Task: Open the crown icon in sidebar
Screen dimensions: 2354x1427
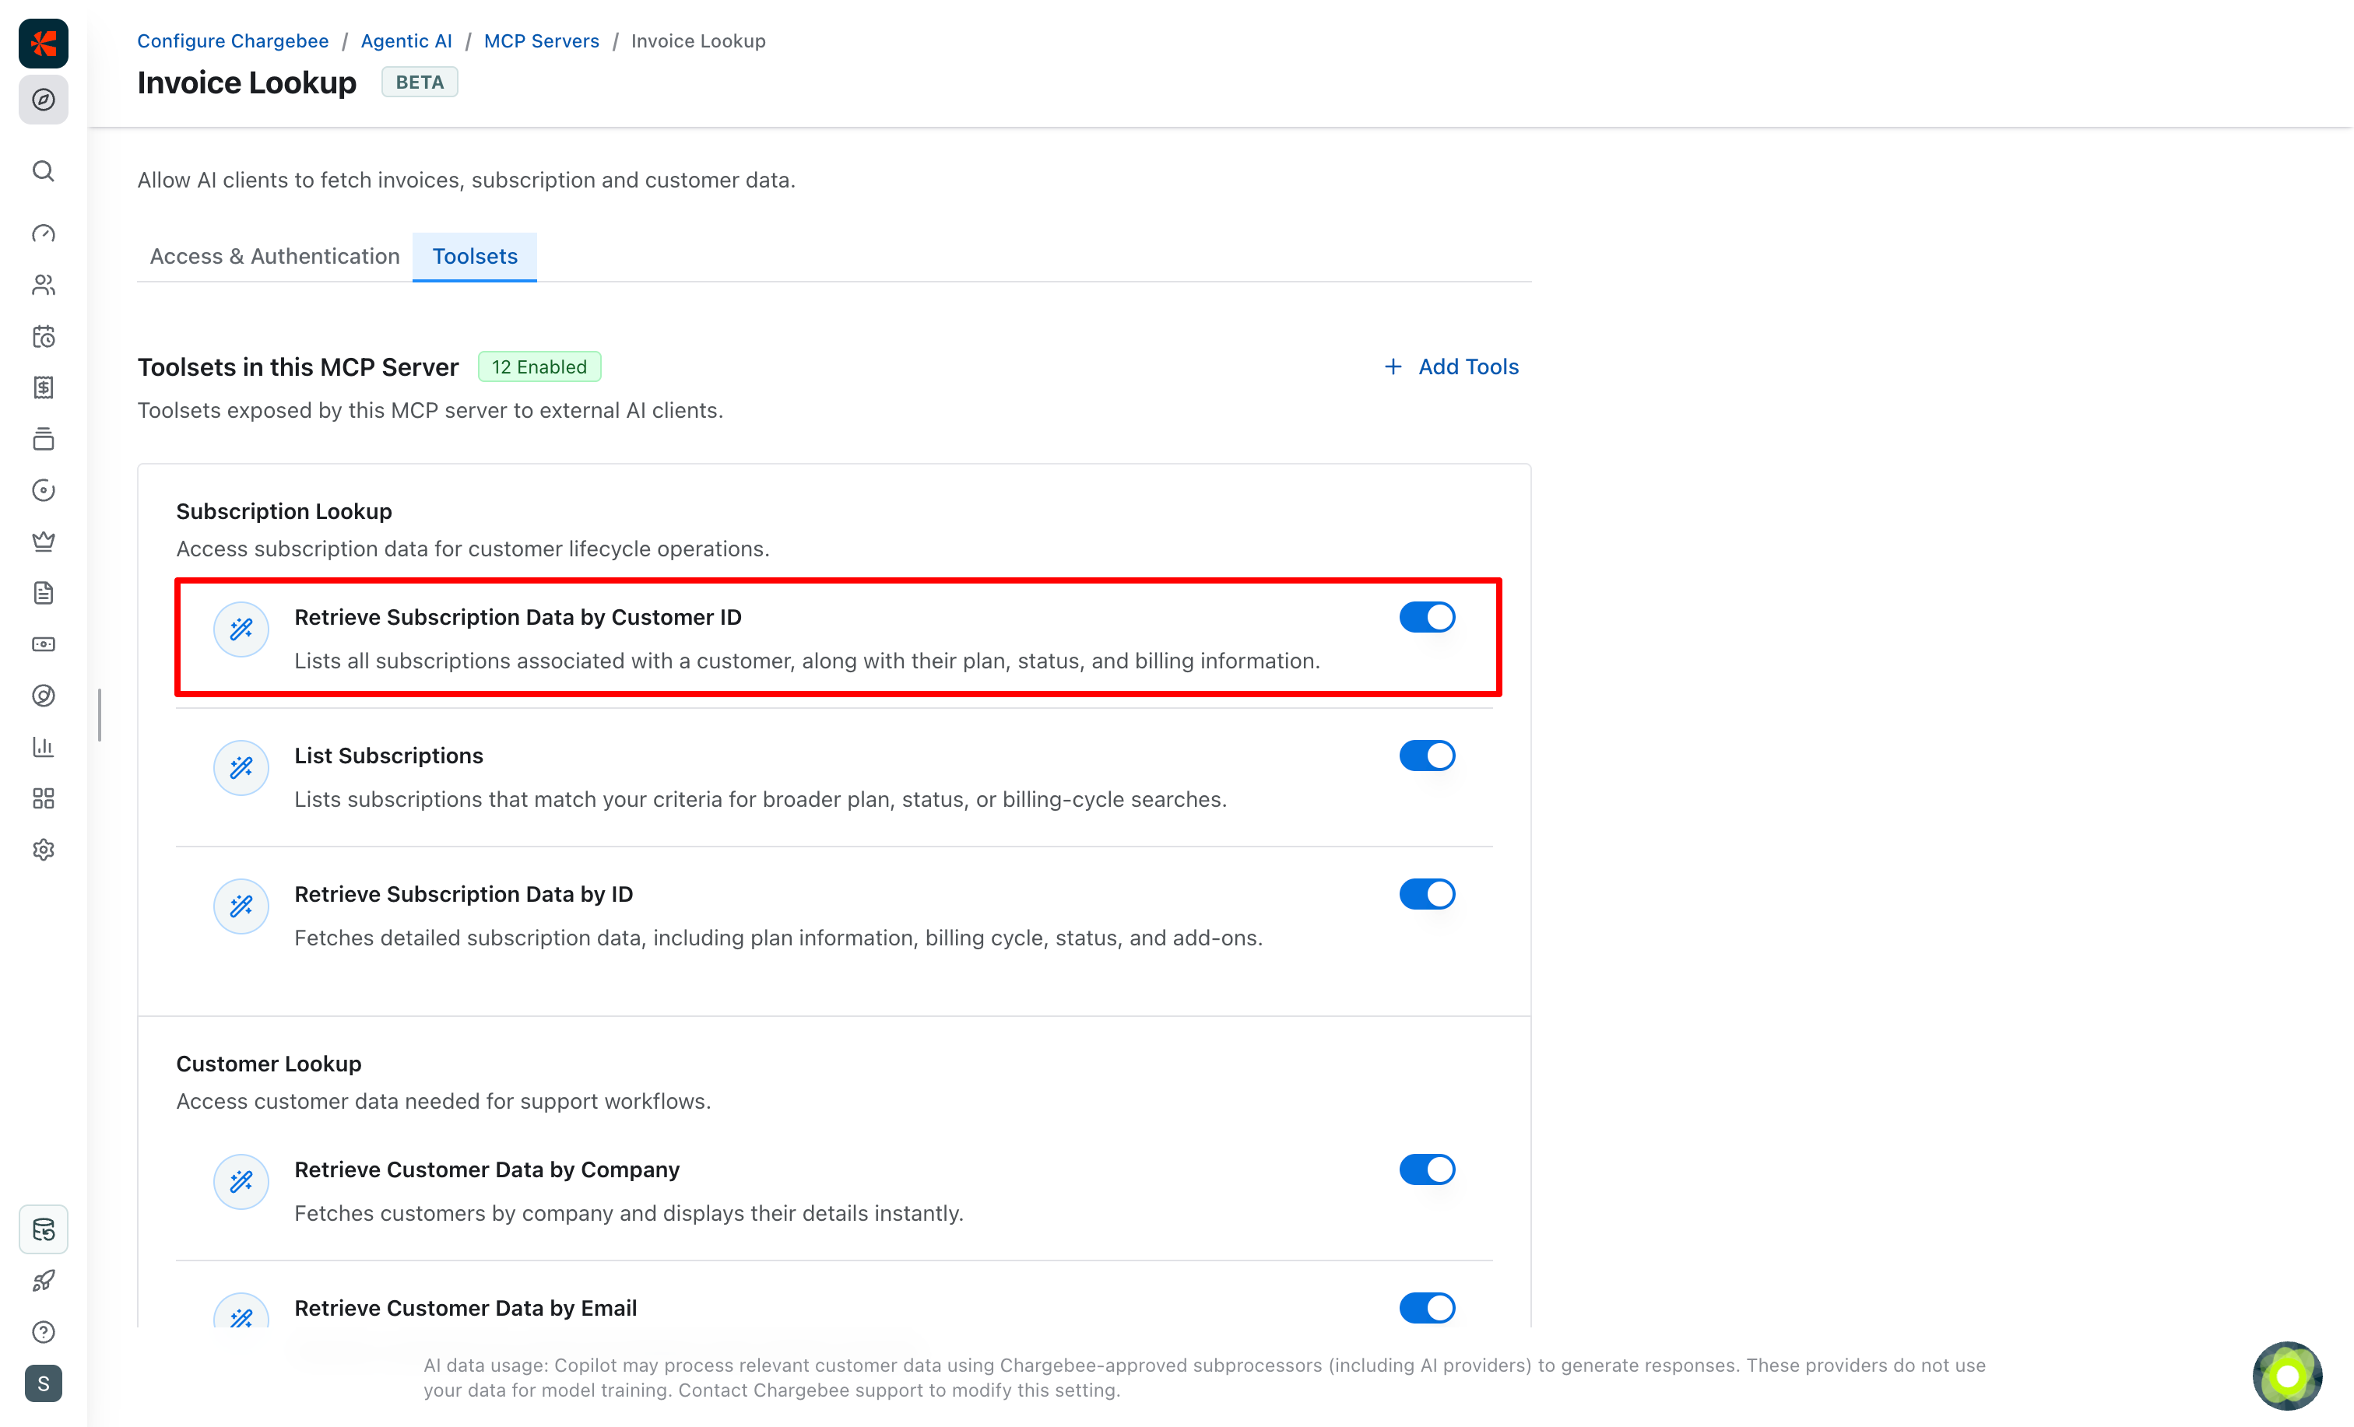Action: (x=43, y=542)
